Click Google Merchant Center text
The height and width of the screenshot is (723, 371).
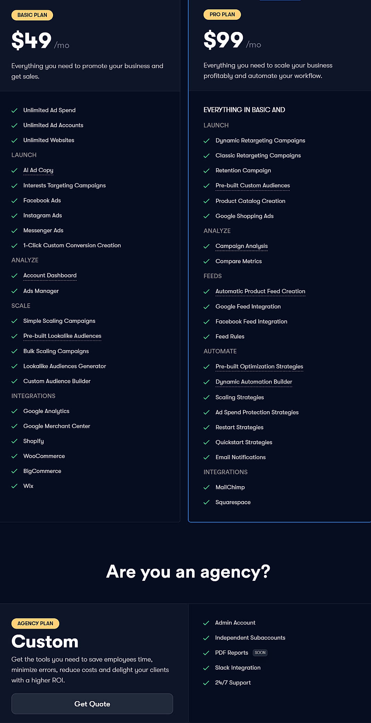(57, 426)
